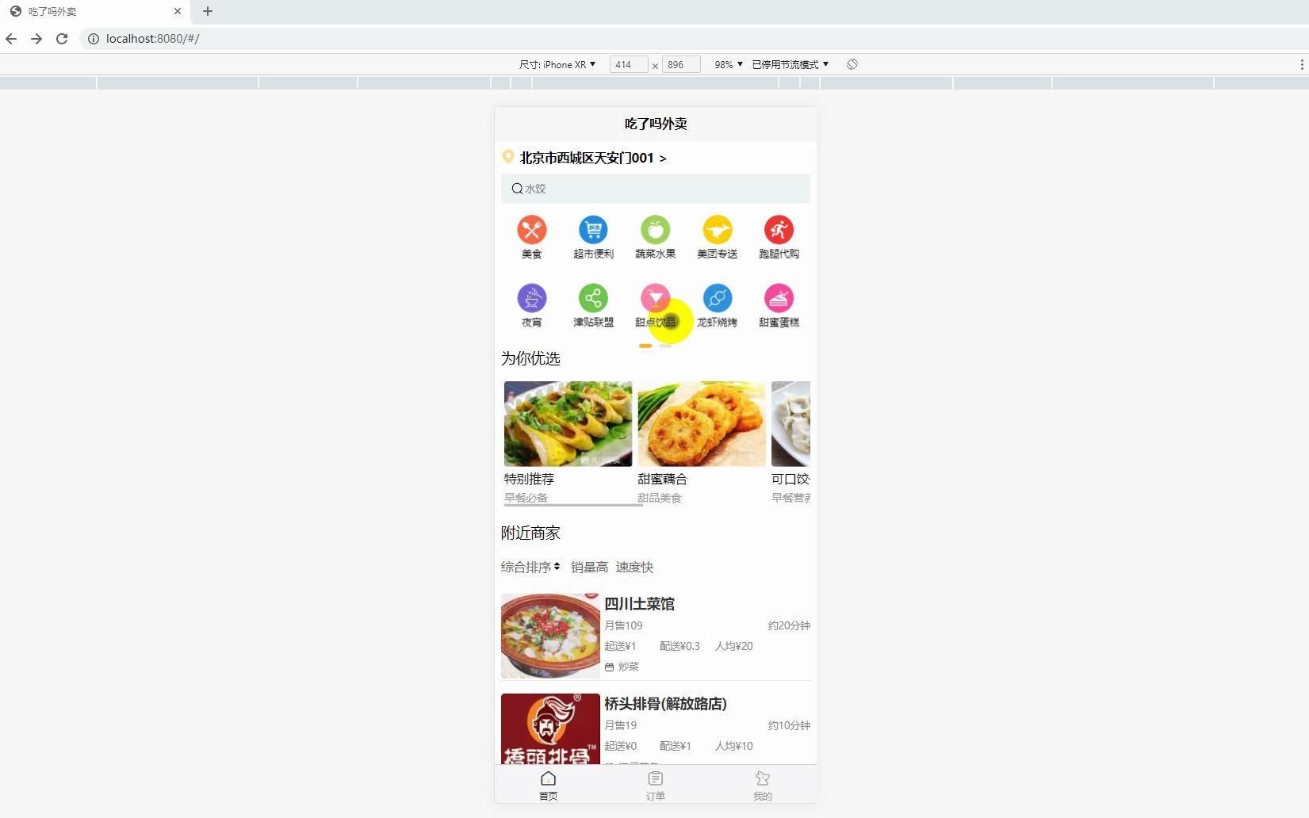Open the 夜宵 late-night snack icon
This screenshot has height=818, width=1309.
[x=532, y=298]
